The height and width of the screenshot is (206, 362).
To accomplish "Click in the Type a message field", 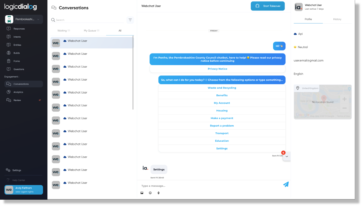I will [196, 186].
